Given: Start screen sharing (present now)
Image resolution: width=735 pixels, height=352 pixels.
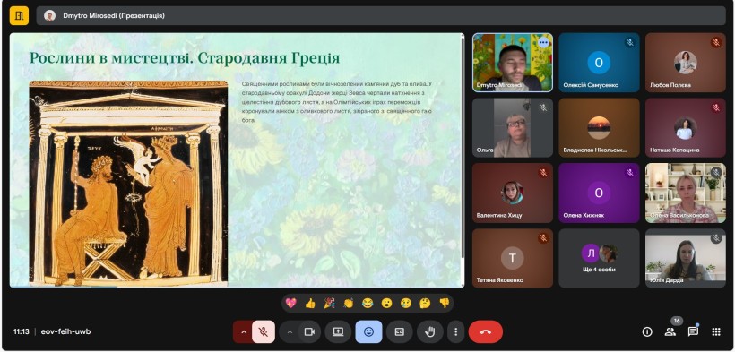Looking at the screenshot, I should tap(338, 331).
